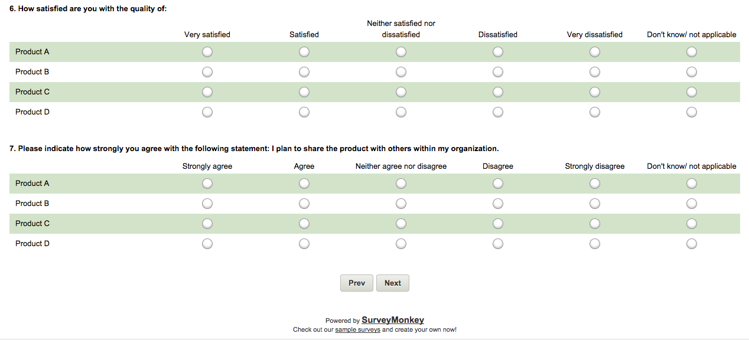The height and width of the screenshot is (340, 749).
Task: Select Agree for Product B sharing statement
Action: click(304, 204)
